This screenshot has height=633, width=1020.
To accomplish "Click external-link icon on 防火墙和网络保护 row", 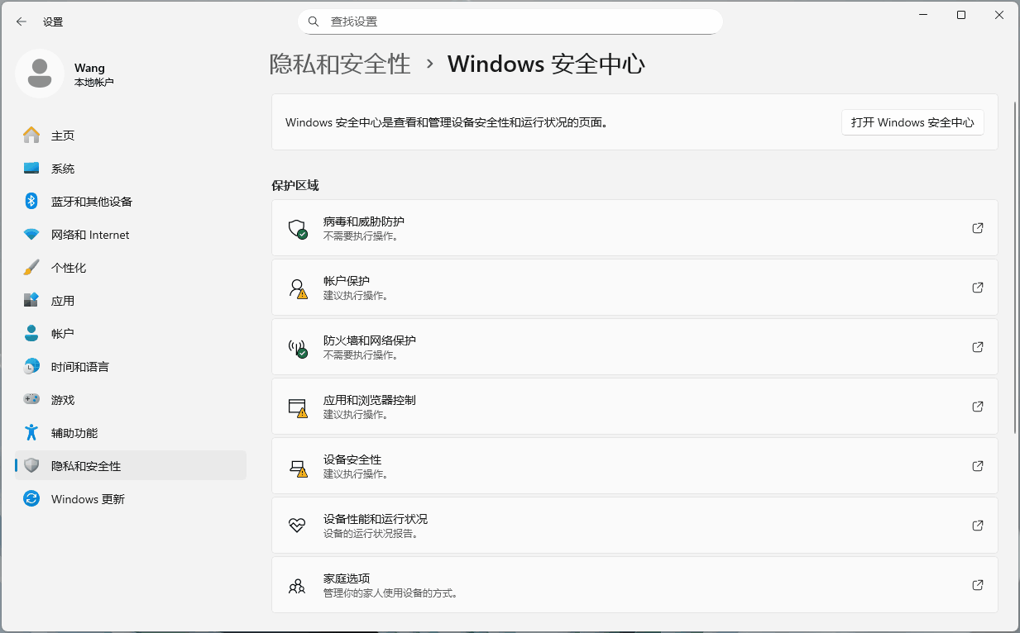I will (978, 347).
